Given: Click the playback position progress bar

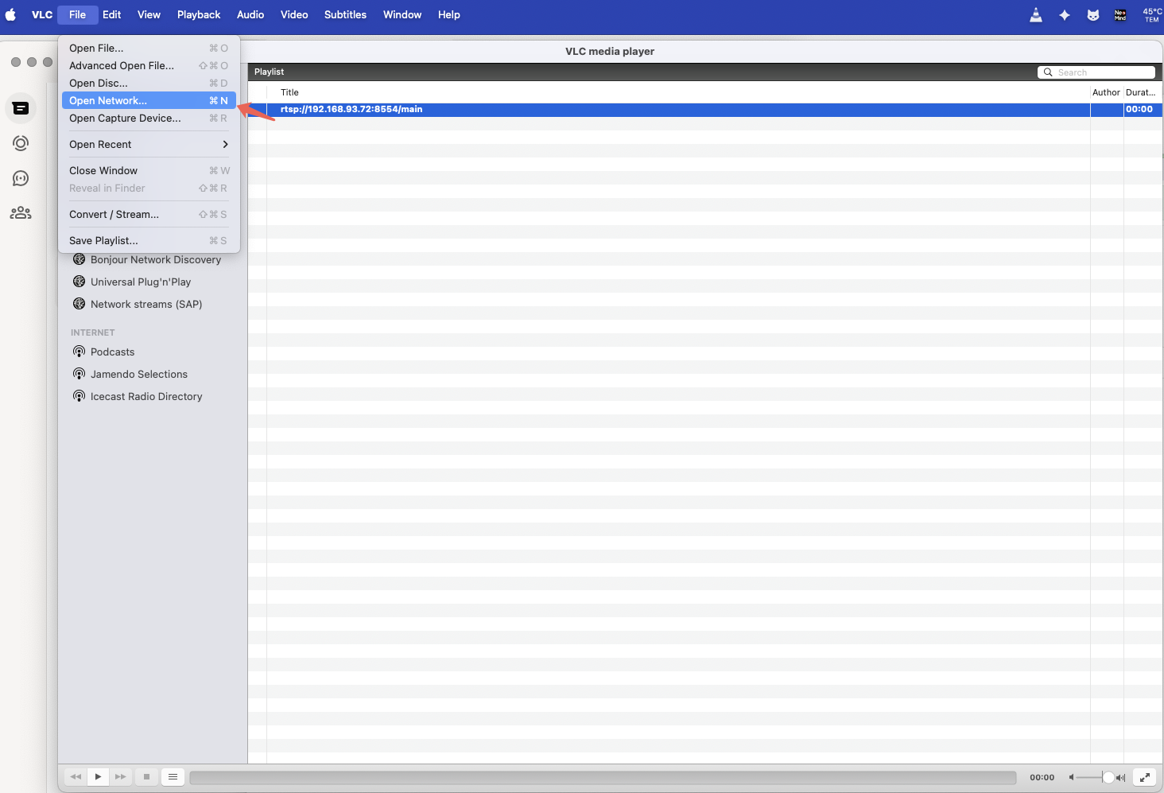Looking at the screenshot, I should point(603,777).
